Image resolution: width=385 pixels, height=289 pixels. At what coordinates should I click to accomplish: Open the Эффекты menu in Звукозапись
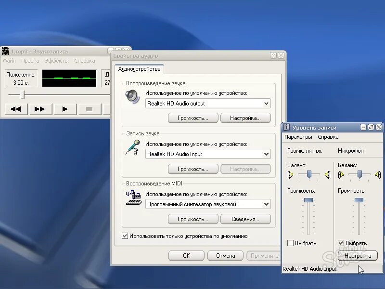pos(57,61)
